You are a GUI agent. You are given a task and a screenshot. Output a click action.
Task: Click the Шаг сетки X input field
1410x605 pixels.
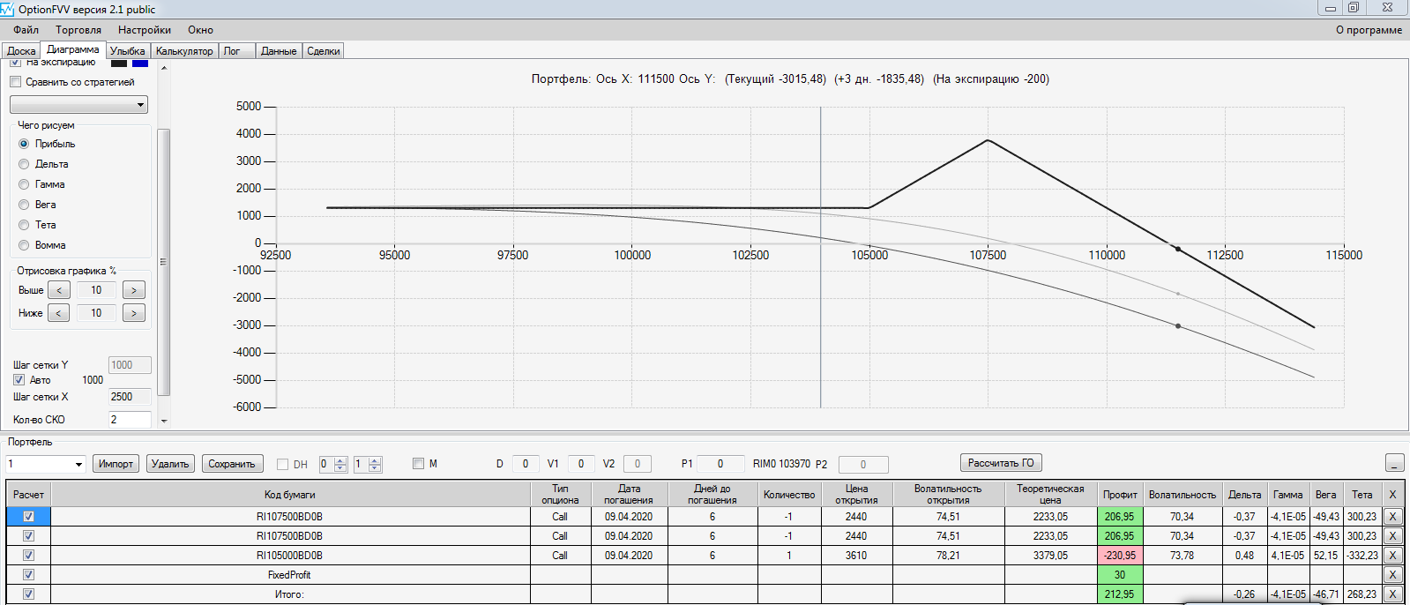[x=130, y=397]
